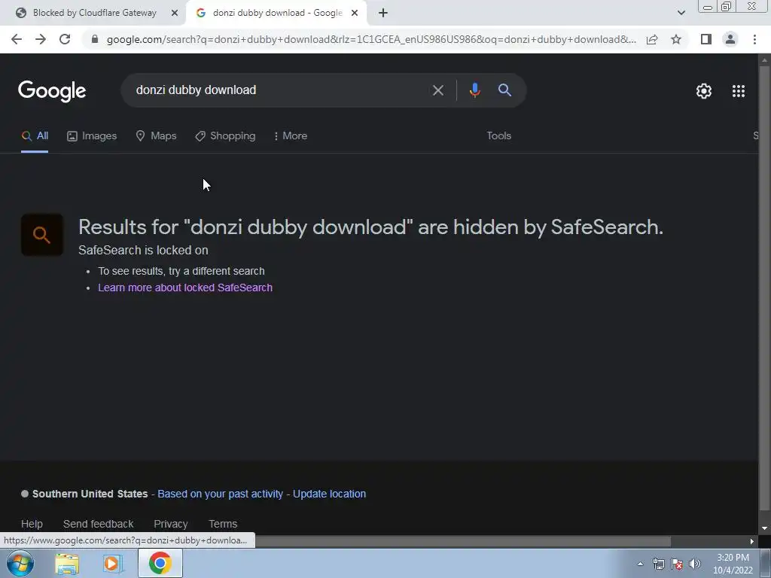Open the Privacy footer link
The image size is (771, 578).
171,524
